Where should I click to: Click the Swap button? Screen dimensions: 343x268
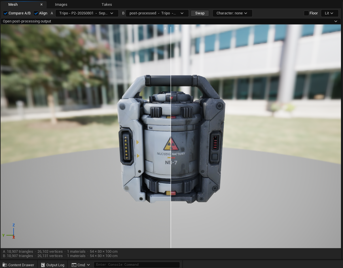point(200,13)
